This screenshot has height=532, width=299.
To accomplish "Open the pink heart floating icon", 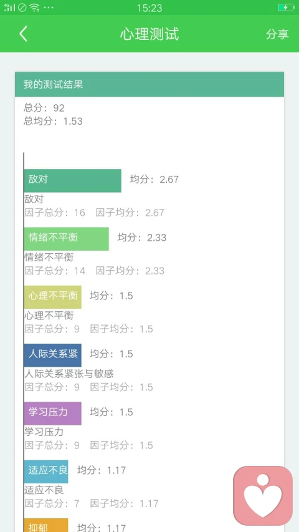I will (x=263, y=495).
